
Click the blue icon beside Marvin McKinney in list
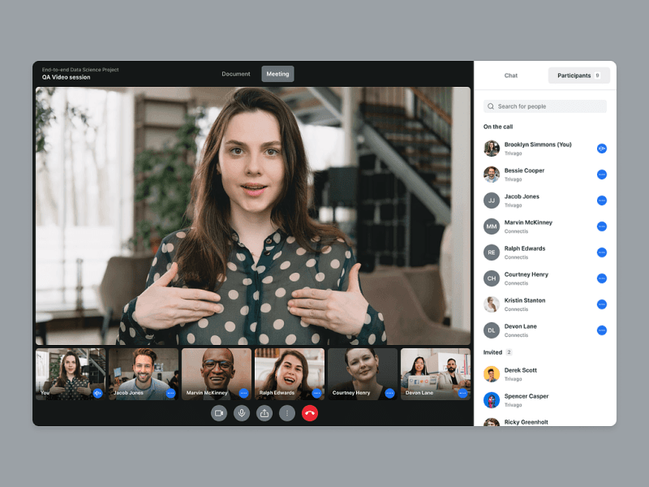(x=602, y=226)
